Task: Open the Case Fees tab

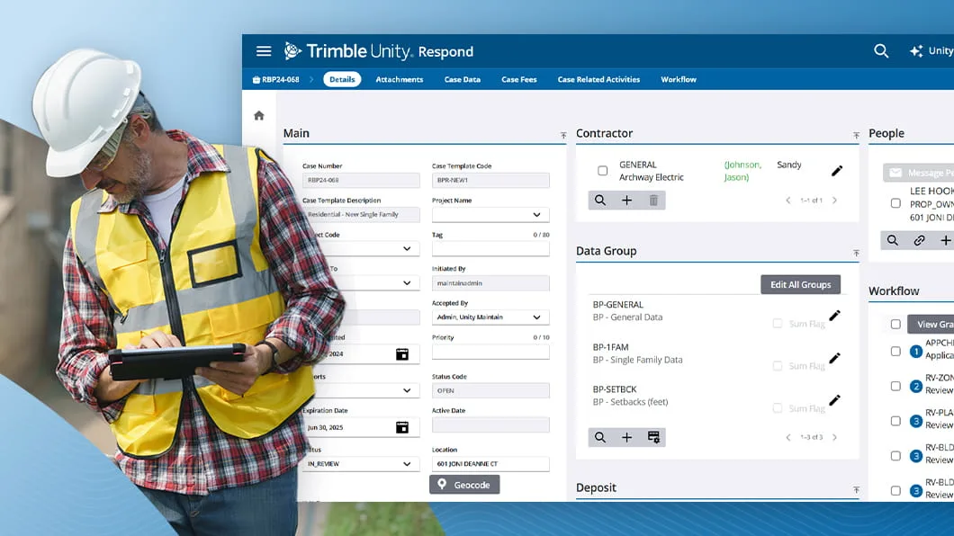Action: (x=519, y=80)
